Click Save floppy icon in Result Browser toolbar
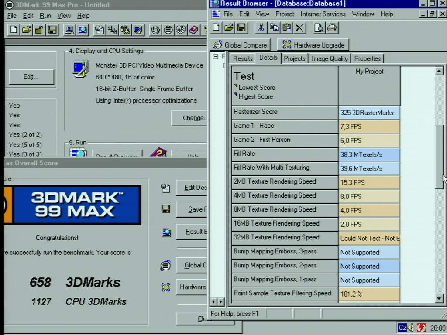Screen dimensions: 447x335 [241, 27]
